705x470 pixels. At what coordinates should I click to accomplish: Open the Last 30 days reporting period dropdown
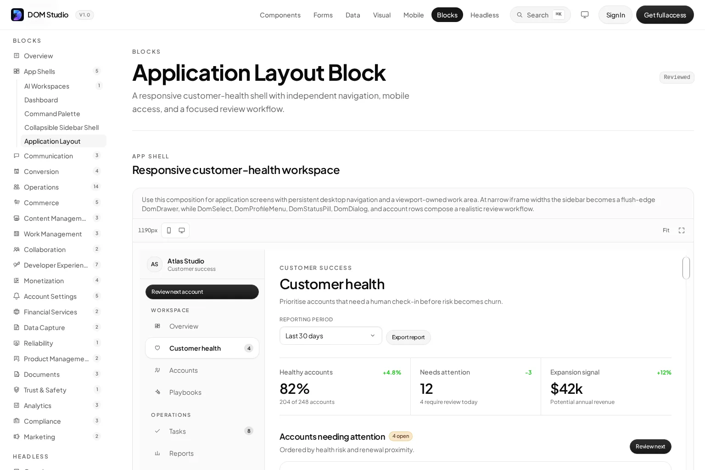[x=331, y=336]
